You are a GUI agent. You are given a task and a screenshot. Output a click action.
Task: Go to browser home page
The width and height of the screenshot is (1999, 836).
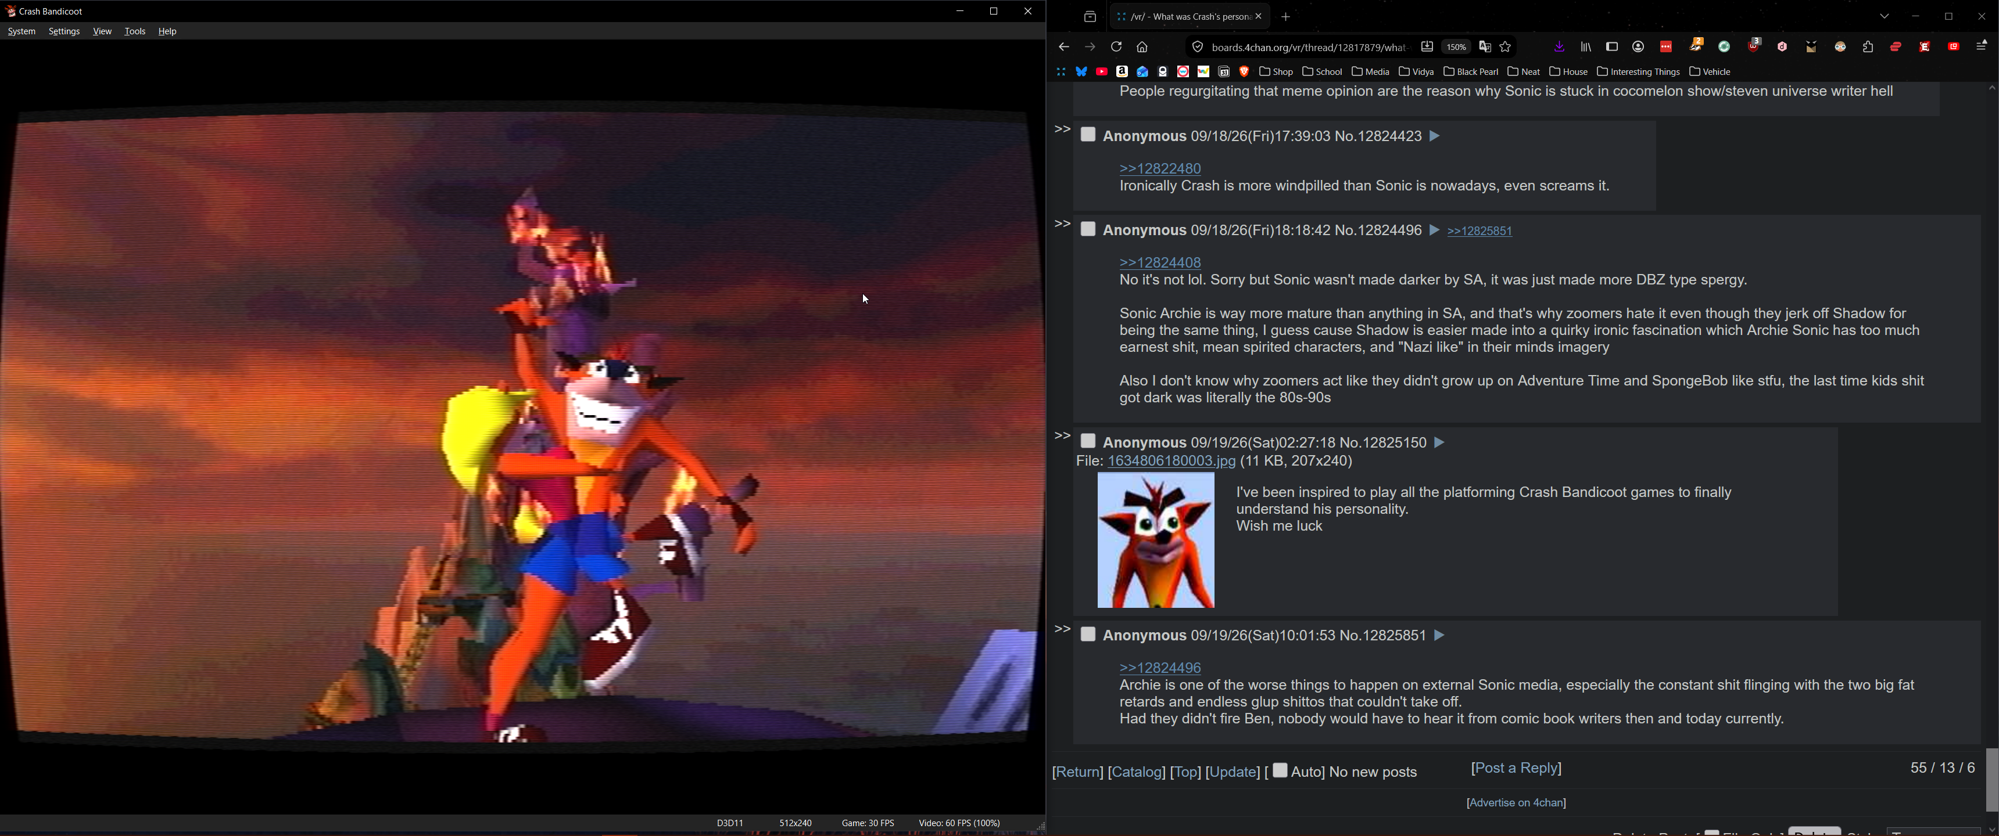click(1142, 47)
